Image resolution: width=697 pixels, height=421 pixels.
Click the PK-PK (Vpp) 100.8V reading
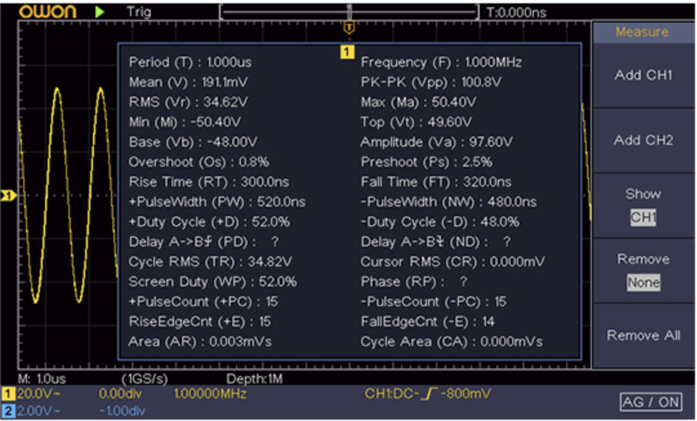click(x=431, y=83)
